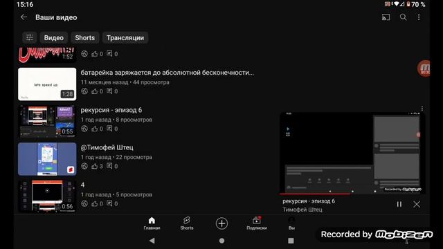Tap the create plus button

(221, 223)
